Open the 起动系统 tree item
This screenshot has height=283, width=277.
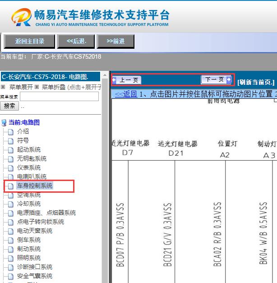(29, 149)
